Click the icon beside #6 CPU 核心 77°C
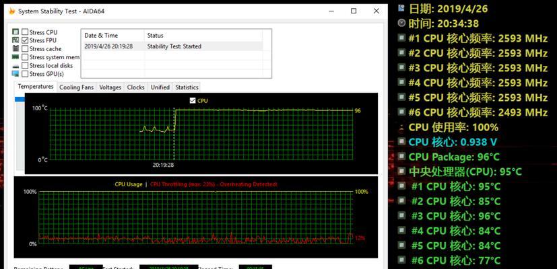This screenshot has width=557, height=269. click(401, 260)
